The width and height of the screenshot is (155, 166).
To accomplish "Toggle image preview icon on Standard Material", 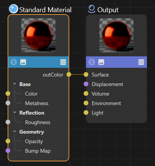I will [x=23, y=62].
